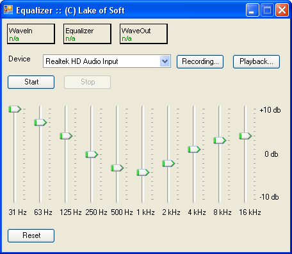Select the Realtek HD Audio Input combo box

point(107,61)
